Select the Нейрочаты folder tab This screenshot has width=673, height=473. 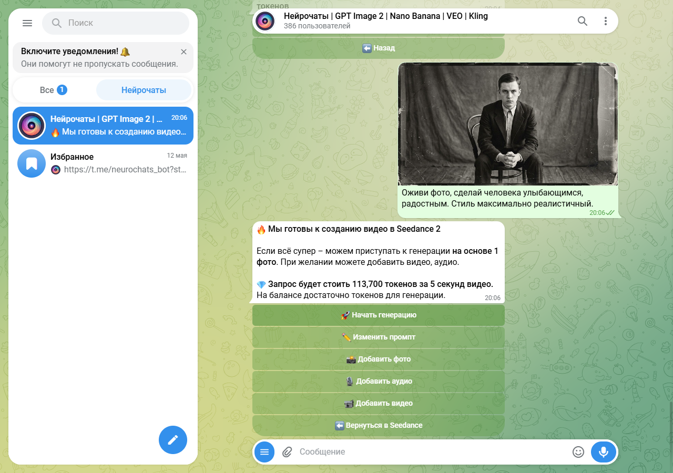click(144, 90)
